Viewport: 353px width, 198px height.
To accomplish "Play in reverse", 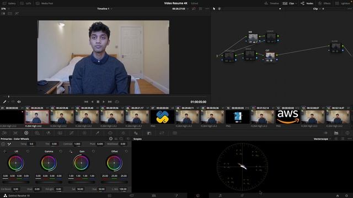I will 92,102.
